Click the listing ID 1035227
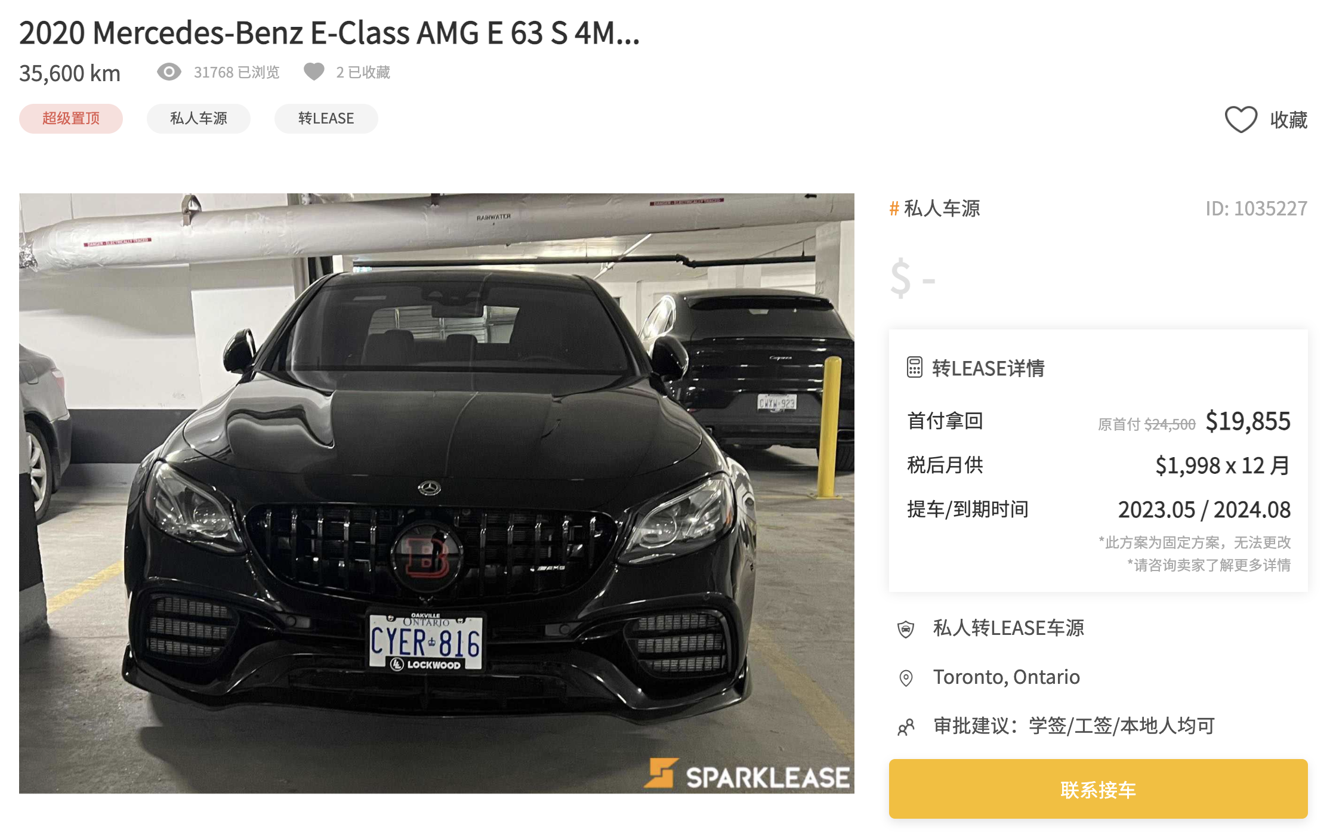This screenshot has height=839, width=1333. click(x=1256, y=208)
